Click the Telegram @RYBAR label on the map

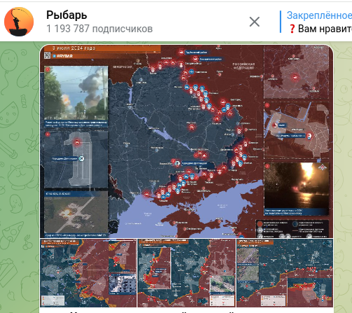(x=62, y=56)
